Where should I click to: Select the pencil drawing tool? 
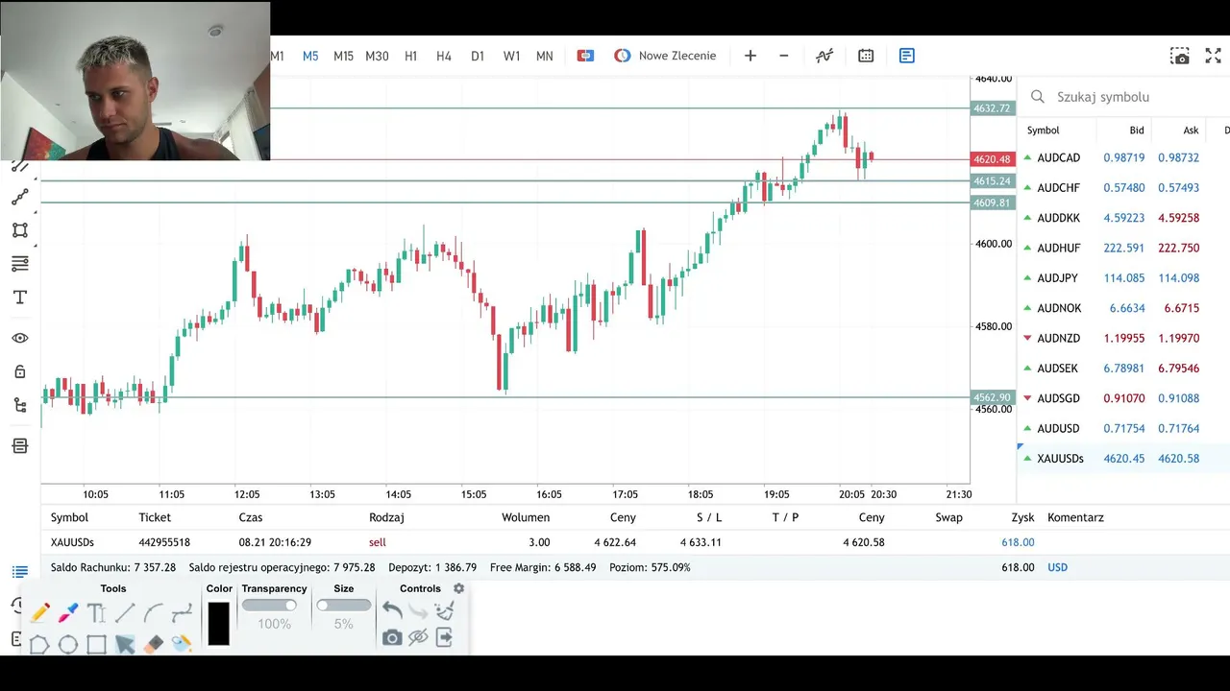[39, 612]
